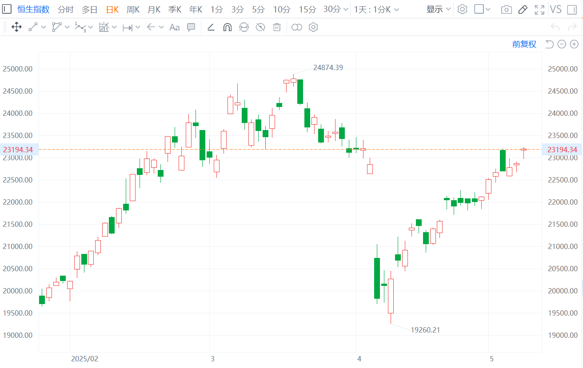The height and width of the screenshot is (368, 583).
Task: Select the trend line drawing tool
Action: (33, 28)
